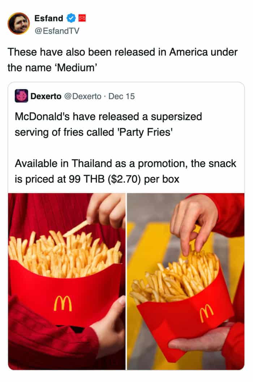Click the 'Party Fries' quoted tweet text
The height and width of the screenshot is (382, 253).
(x=108, y=124)
